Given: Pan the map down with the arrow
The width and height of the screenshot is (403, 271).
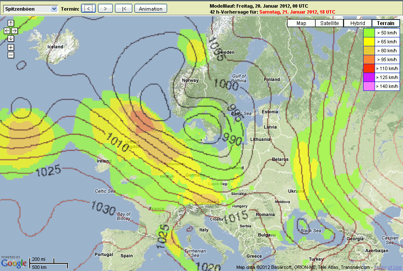Looking at the screenshot, I should (11, 39).
